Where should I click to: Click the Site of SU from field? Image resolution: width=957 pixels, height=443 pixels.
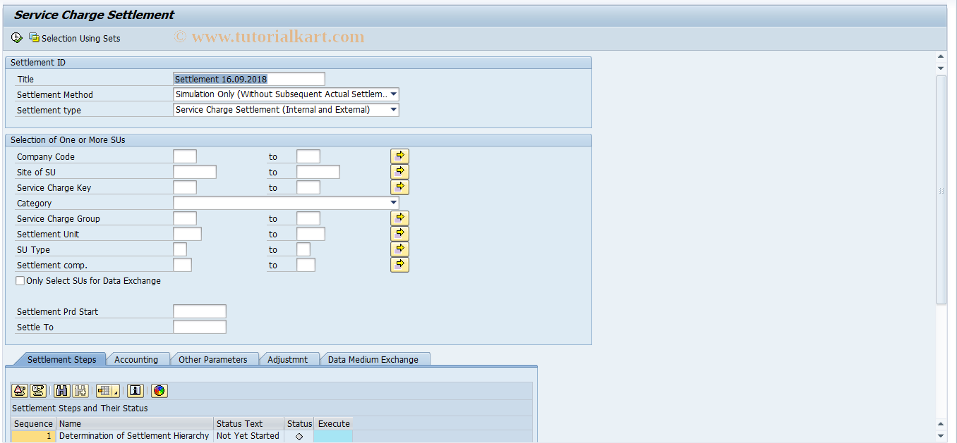[x=195, y=172]
